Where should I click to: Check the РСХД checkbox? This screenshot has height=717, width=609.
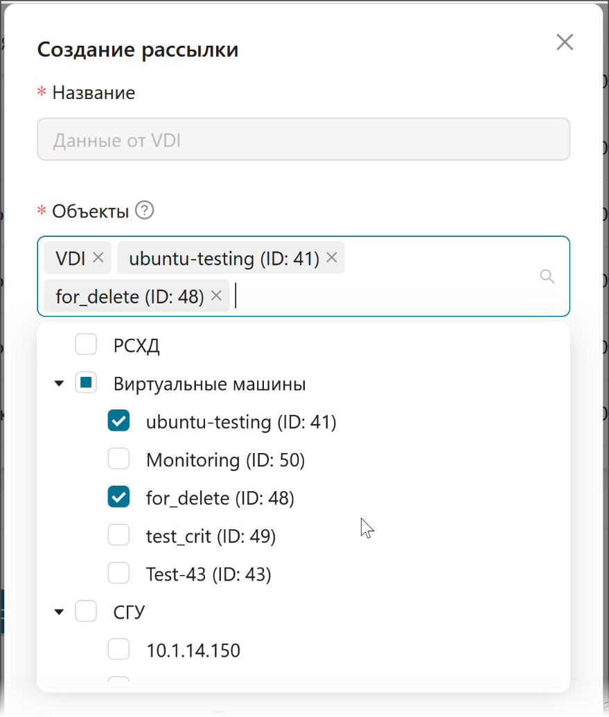point(86,344)
